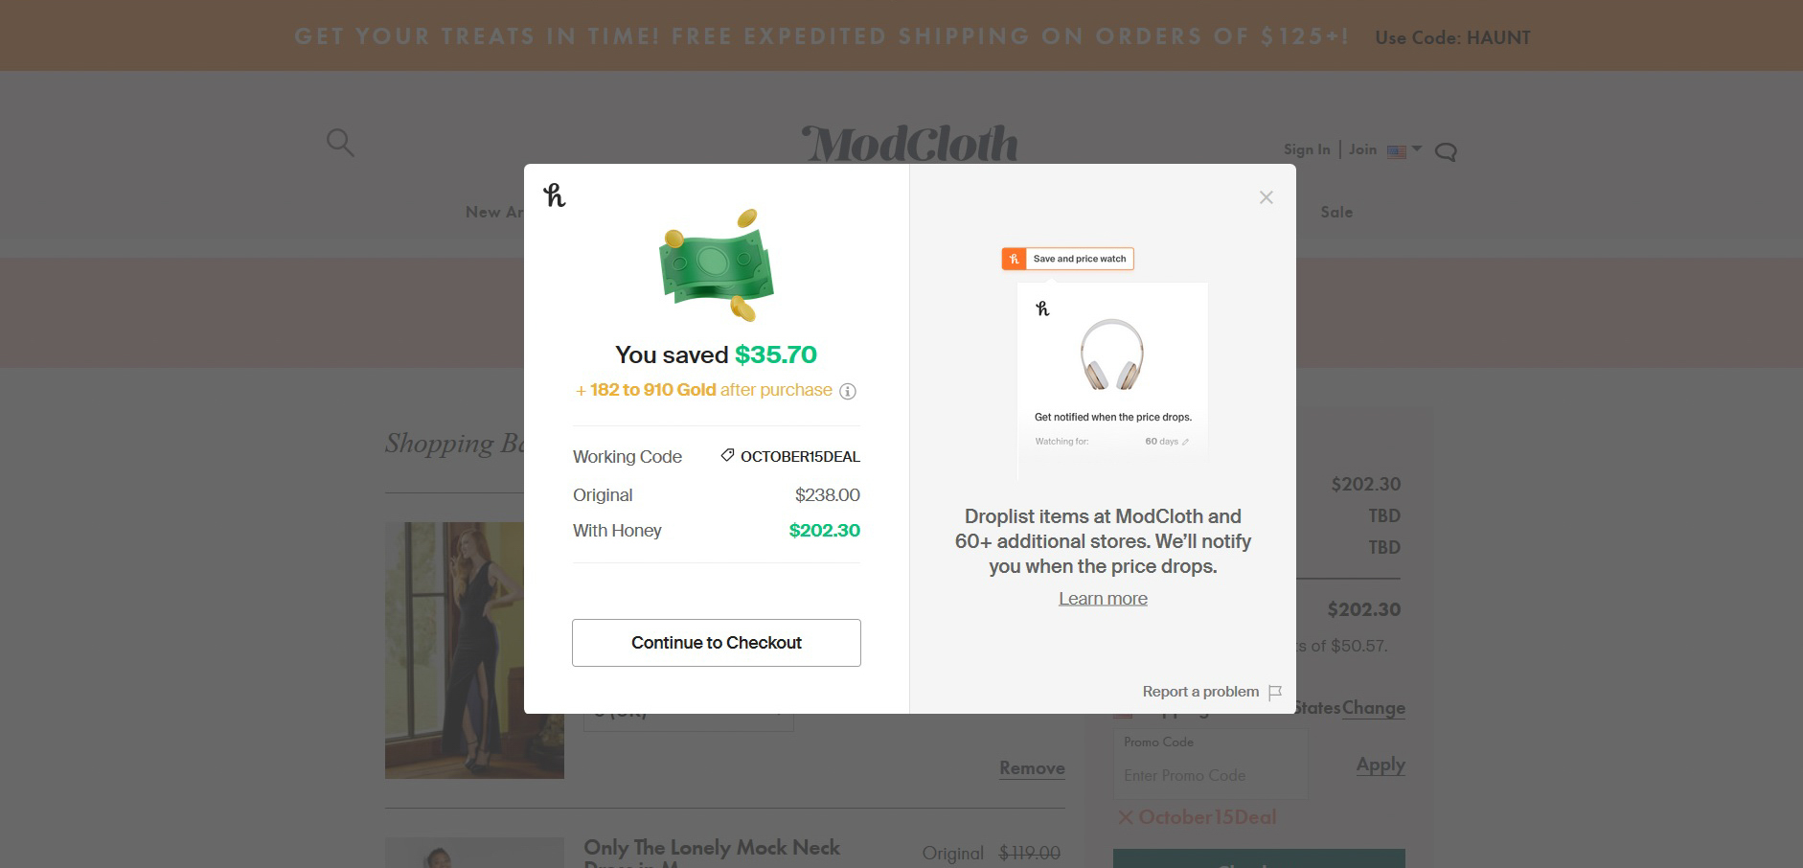The image size is (1803, 868).
Task: Click the OCTOBER15DEAL tag icon
Action: 727,455
